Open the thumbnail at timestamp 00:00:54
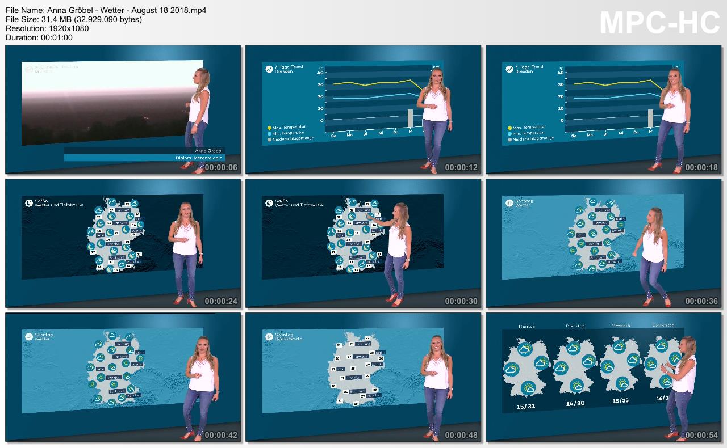 [604, 377]
